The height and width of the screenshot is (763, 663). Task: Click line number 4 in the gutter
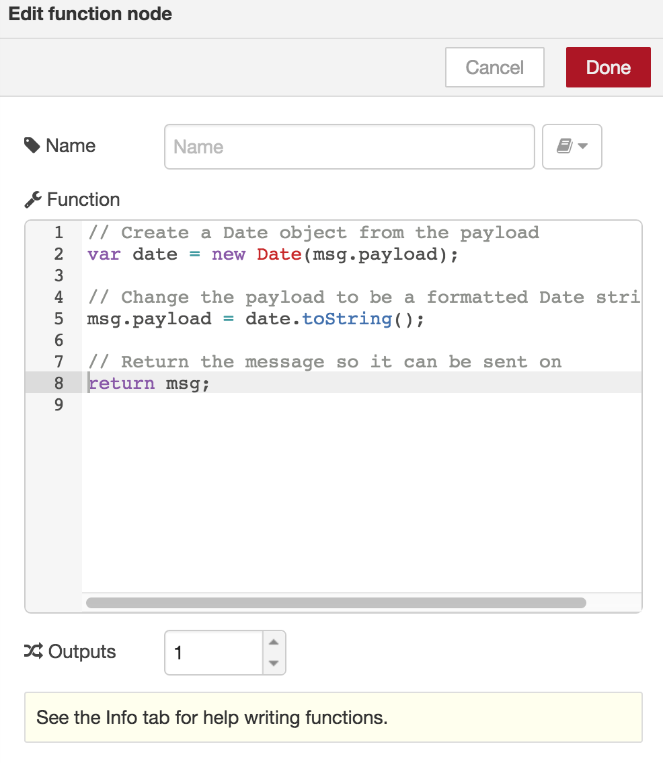pyautogui.click(x=59, y=297)
